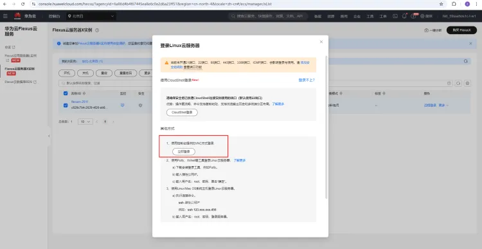Open 总览 in the sidebar

click(x=10, y=47)
